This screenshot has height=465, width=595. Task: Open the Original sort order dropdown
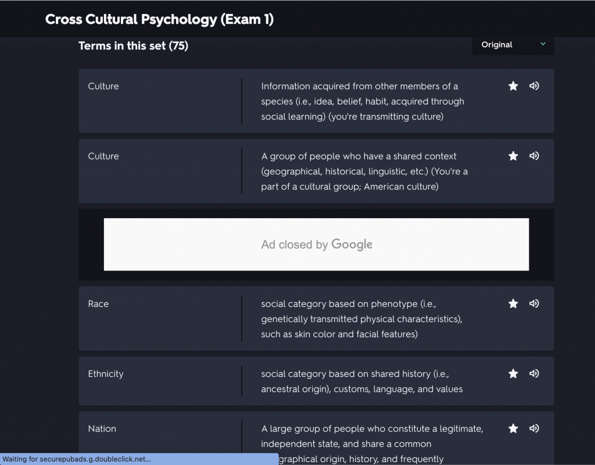[513, 45]
